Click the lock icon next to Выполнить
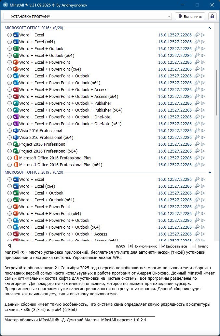The image size is (220, 336). pos(213,16)
